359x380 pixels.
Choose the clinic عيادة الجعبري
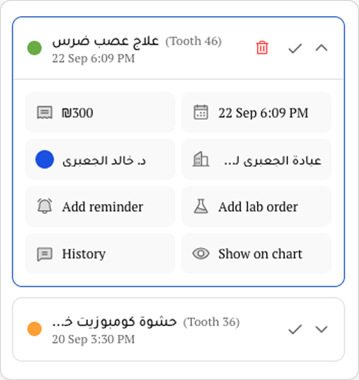pos(256,159)
